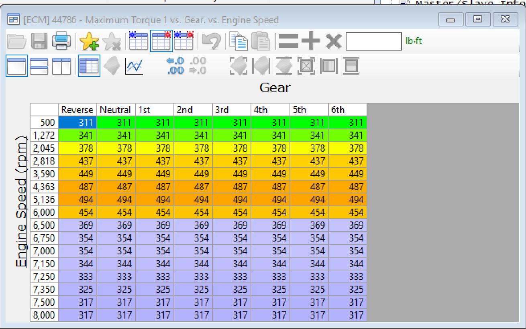Click the equals set-value icon
This screenshot has width=526, height=329.
[289, 41]
